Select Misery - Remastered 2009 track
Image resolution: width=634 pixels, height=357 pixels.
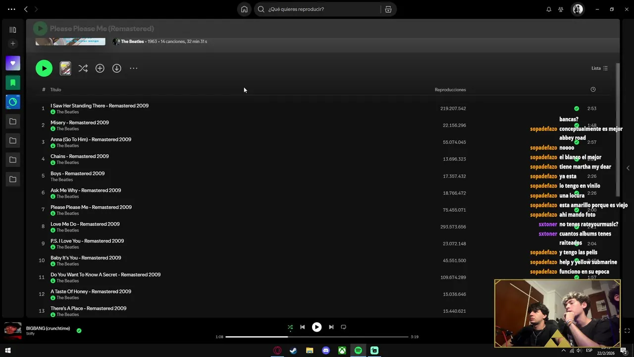80,122
